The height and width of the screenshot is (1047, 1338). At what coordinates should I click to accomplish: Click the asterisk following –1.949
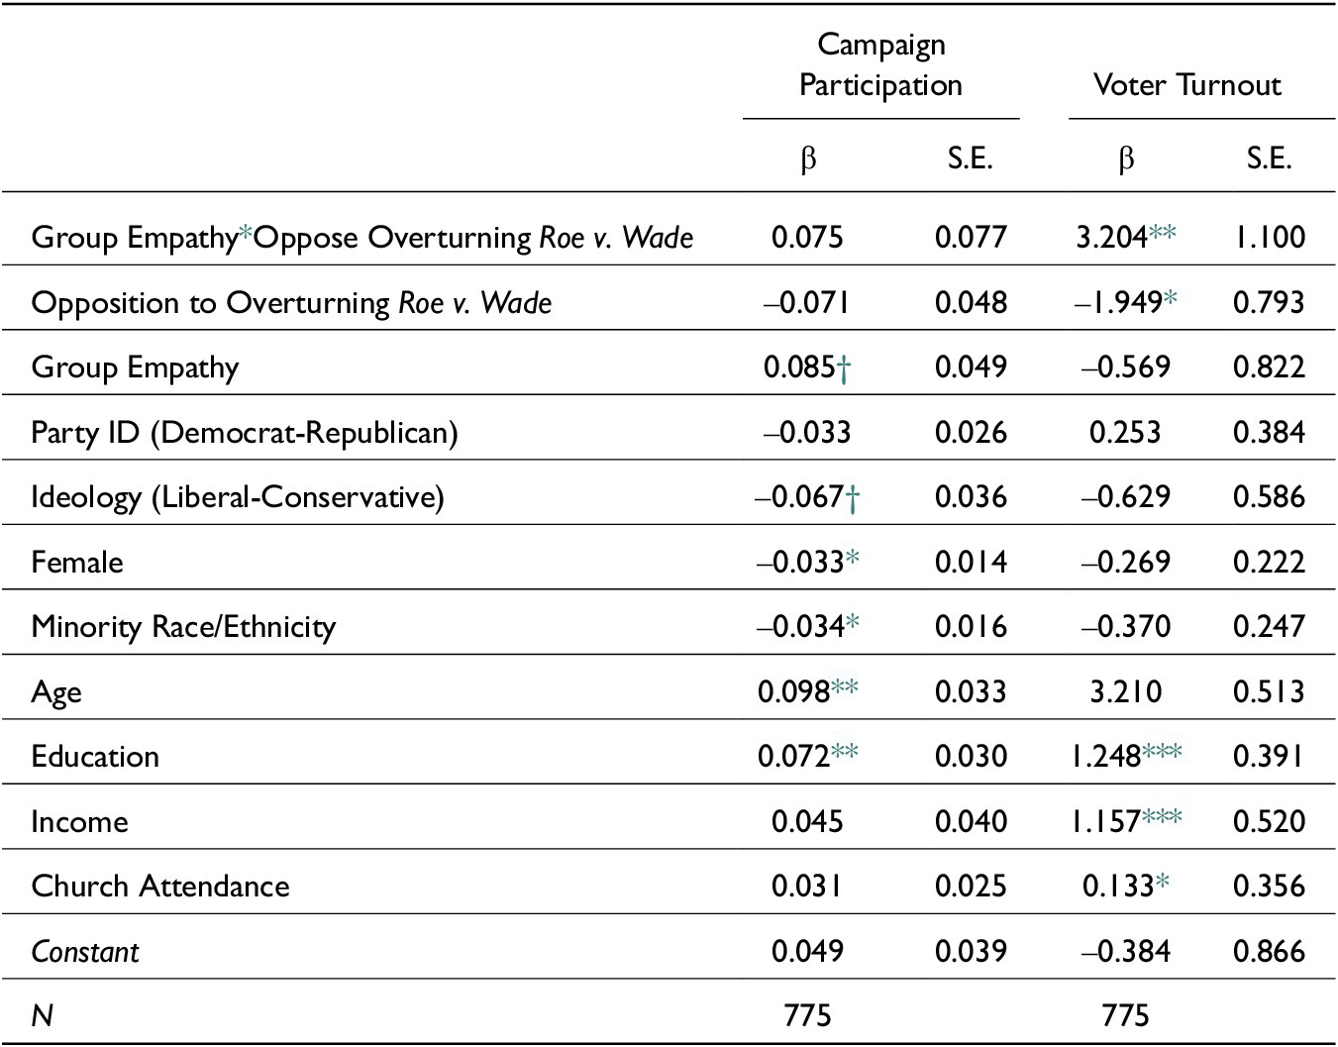(x=1171, y=299)
